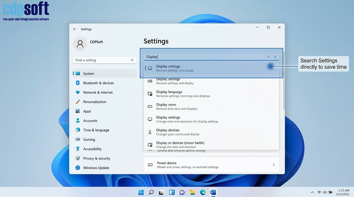Choose Display devices search suggestion
This screenshot has height=197, width=354.
click(168, 132)
